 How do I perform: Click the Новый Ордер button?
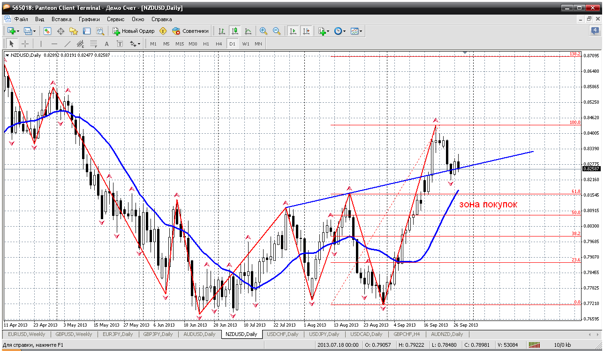tap(134, 31)
